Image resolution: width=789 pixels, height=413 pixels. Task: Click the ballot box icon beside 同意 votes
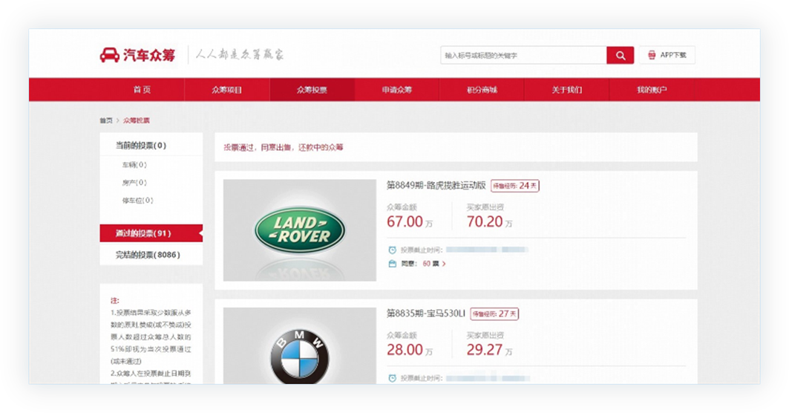click(x=392, y=263)
